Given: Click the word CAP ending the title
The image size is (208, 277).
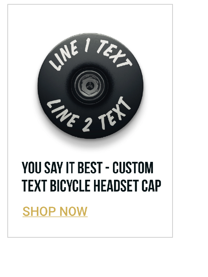Looking at the screenshot, I should 152,186.
